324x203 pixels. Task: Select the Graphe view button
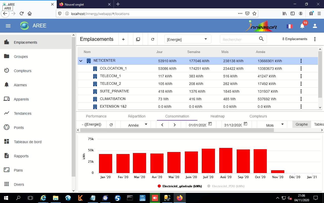click(x=302, y=124)
